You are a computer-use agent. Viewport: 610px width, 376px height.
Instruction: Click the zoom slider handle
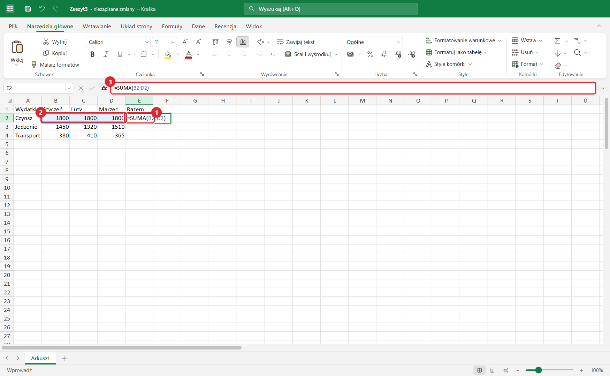pos(539,370)
